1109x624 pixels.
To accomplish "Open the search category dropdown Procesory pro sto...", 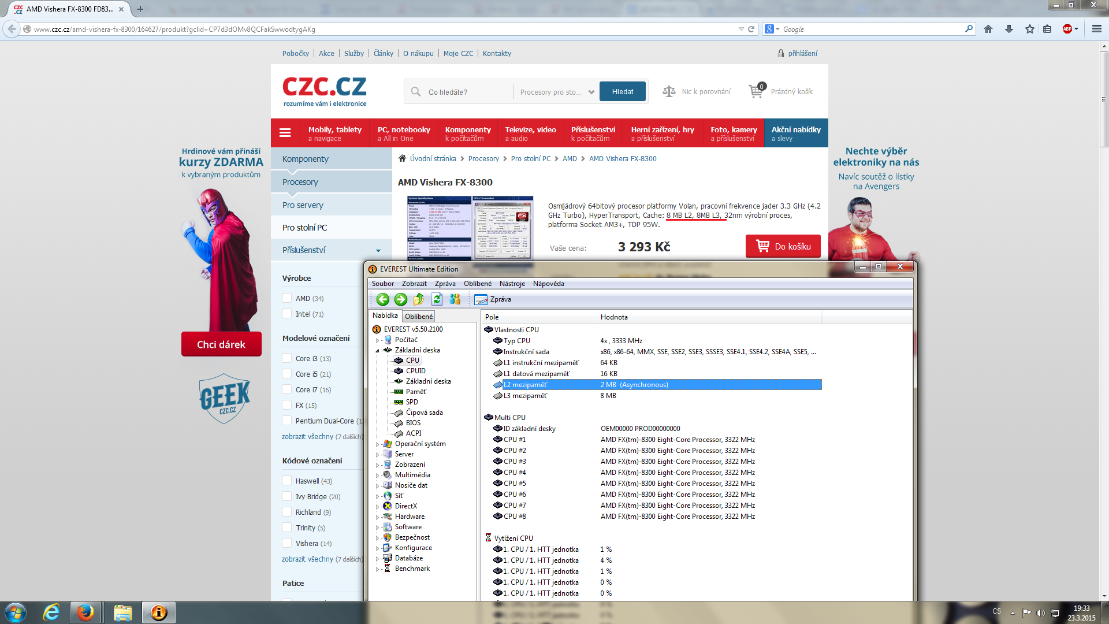I will (x=557, y=92).
